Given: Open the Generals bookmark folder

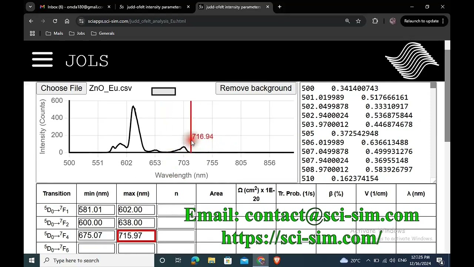Looking at the screenshot, I should (x=103, y=33).
